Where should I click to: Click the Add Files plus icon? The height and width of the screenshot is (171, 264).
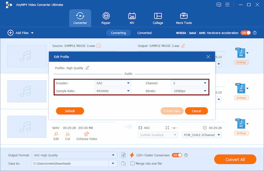tap(11, 33)
